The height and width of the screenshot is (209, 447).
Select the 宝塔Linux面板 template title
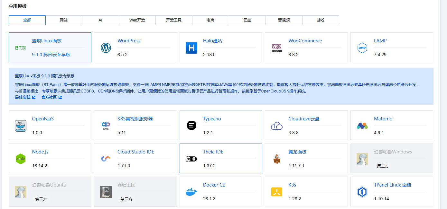(x=47, y=41)
